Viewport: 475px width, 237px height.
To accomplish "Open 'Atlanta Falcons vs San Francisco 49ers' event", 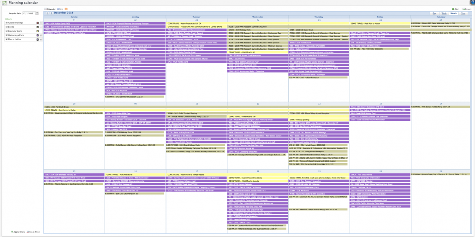I will (73, 184).
